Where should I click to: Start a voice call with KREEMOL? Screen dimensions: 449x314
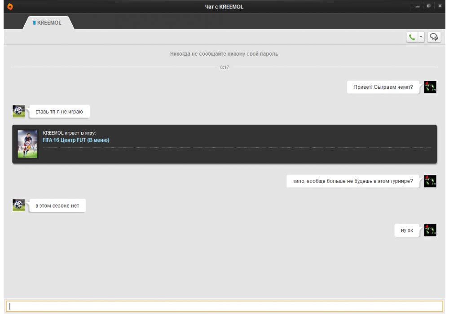tap(412, 37)
